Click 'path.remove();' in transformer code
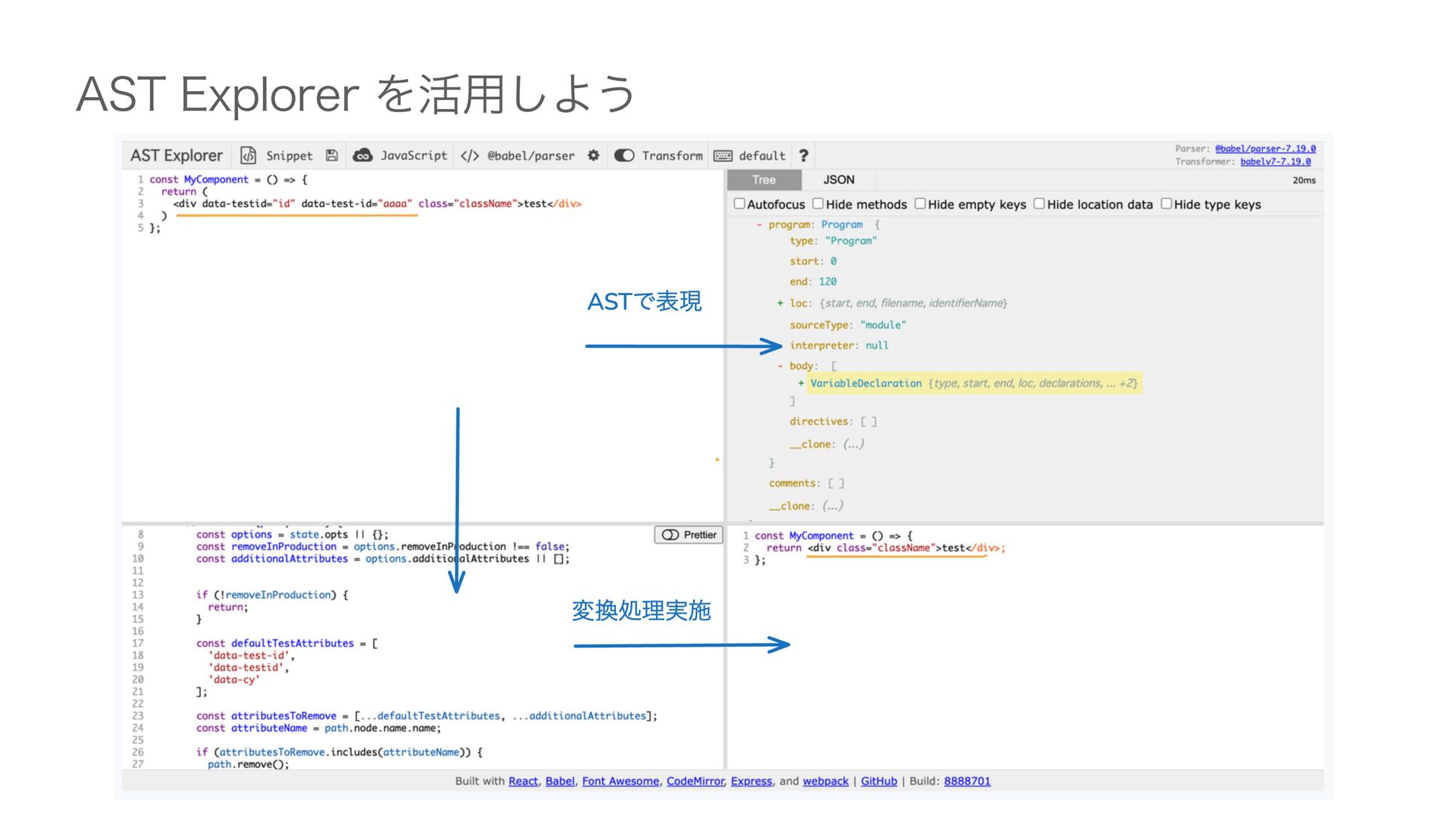This screenshot has width=1446, height=813. coord(249,764)
